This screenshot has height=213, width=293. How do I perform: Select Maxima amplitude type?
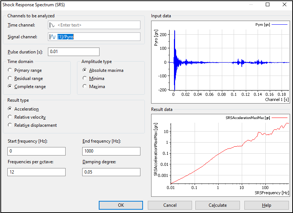[x=85, y=87]
